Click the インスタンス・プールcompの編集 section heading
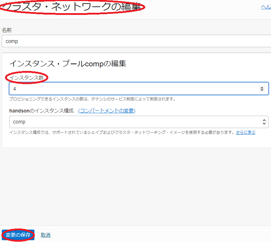 67,64
